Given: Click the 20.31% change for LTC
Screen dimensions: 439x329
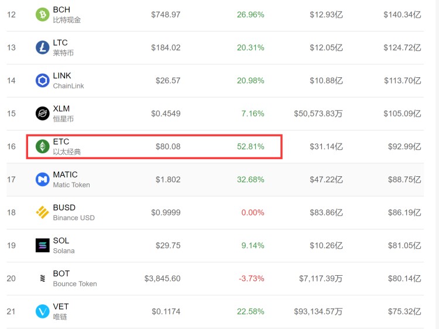Looking at the screenshot, I should coord(251,47).
